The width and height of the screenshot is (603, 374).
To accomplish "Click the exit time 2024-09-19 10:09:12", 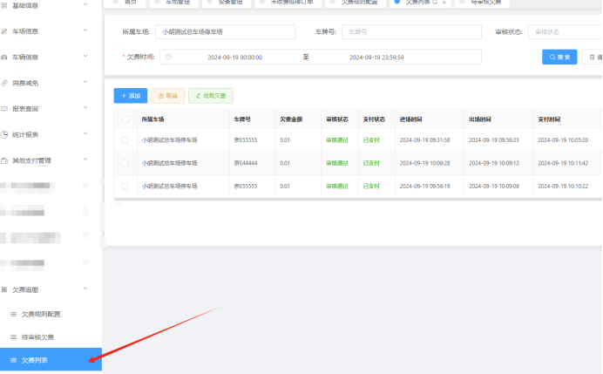I will [494, 163].
